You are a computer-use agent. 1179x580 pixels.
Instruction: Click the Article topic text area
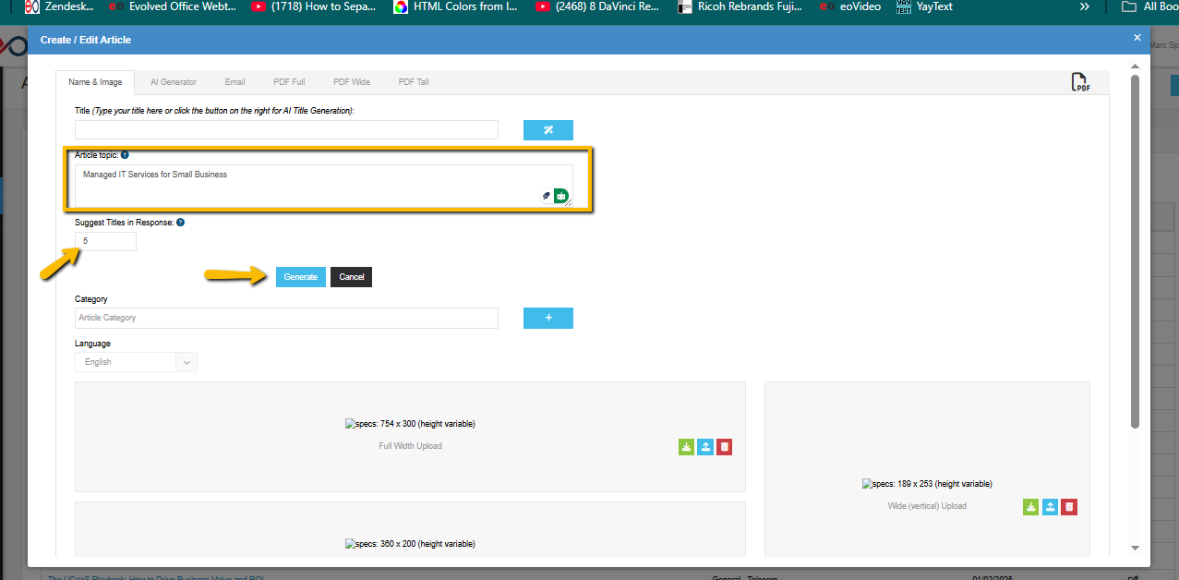tap(324, 186)
